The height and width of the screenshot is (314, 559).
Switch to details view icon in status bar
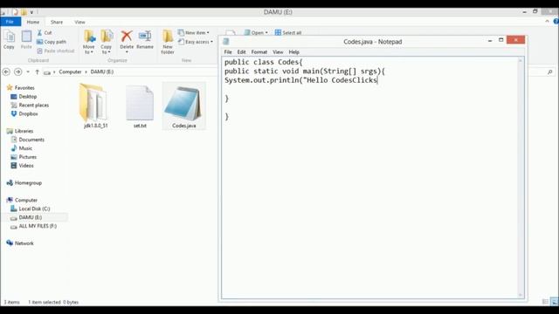click(x=545, y=302)
